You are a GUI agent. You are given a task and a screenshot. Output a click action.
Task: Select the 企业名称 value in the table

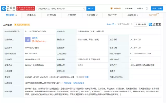click(x=91, y=31)
